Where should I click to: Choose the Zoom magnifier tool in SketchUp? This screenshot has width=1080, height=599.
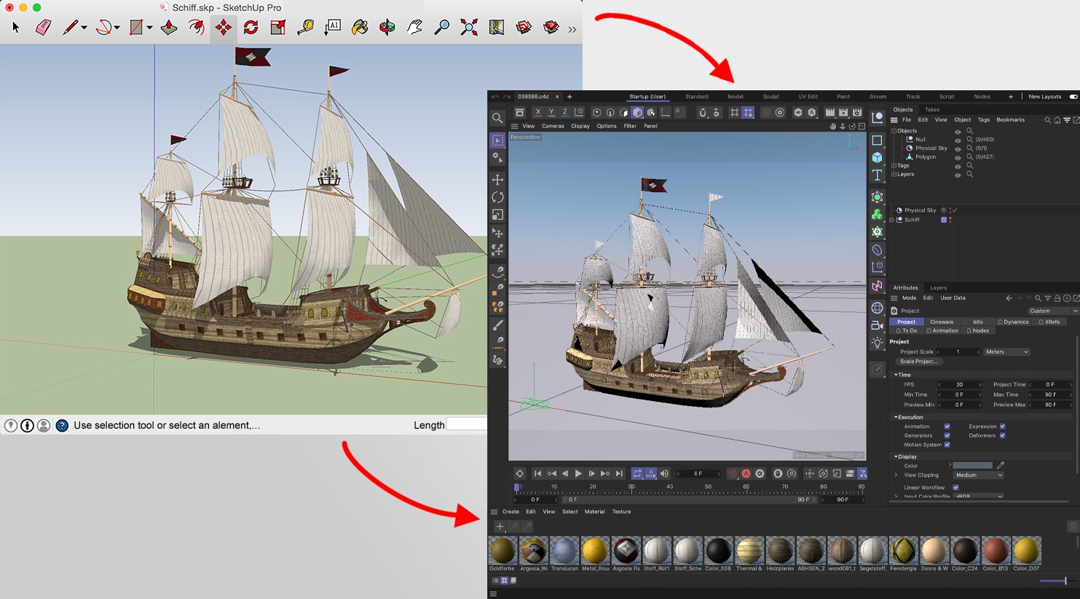(x=442, y=28)
